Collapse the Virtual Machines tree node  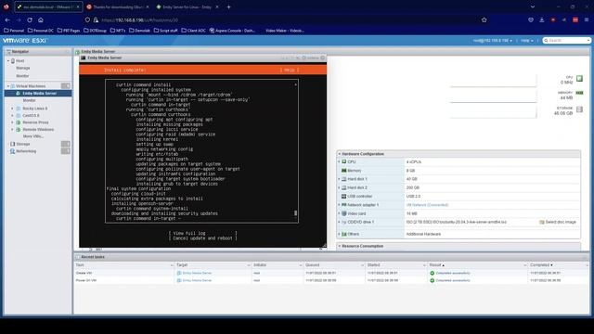(x=8, y=86)
